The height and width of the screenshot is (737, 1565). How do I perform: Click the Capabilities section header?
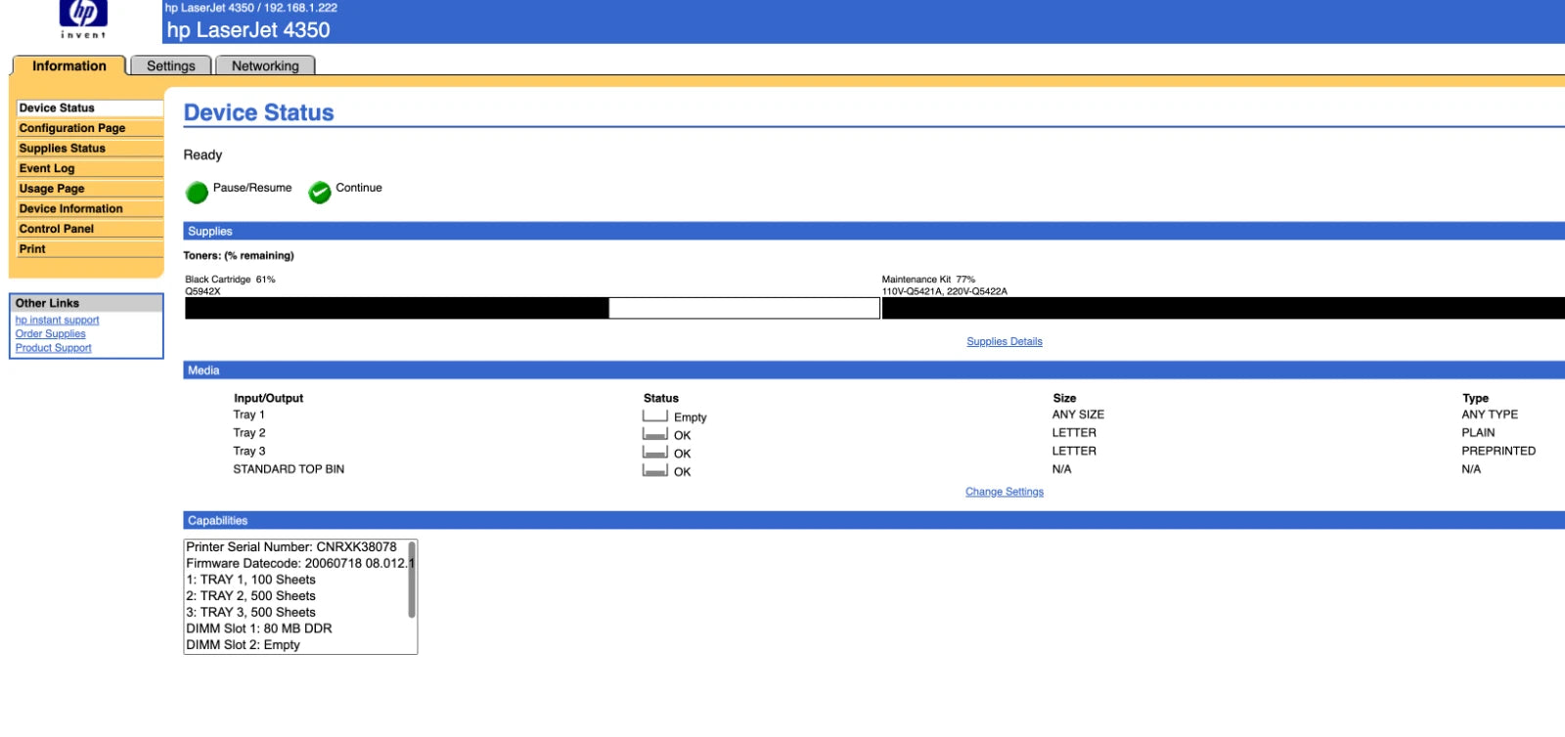[x=874, y=521]
